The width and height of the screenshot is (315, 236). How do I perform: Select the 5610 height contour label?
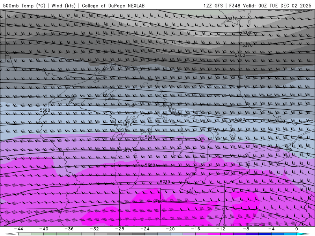point(128,125)
